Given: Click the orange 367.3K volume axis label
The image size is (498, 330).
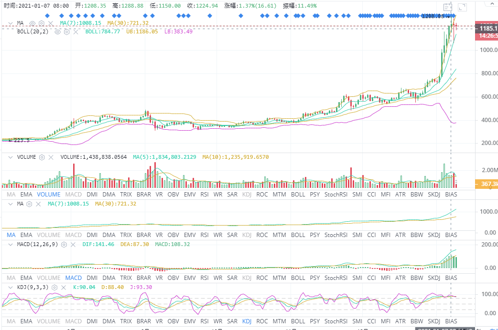Looking at the screenshot, I should (x=487, y=184).
